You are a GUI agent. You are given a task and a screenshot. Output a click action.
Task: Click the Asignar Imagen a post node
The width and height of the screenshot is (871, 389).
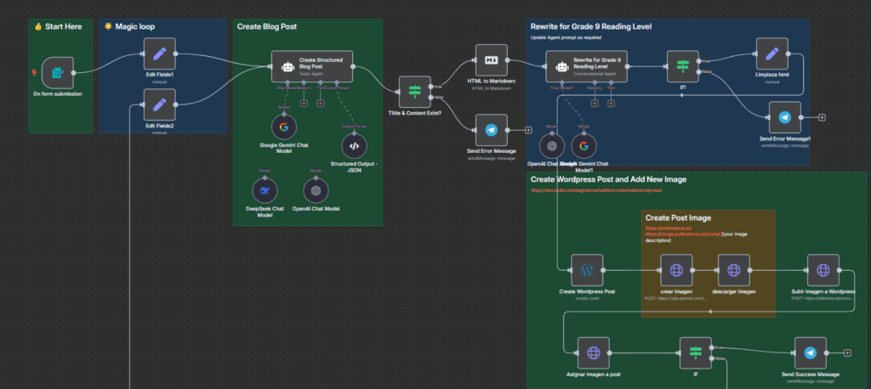(593, 352)
